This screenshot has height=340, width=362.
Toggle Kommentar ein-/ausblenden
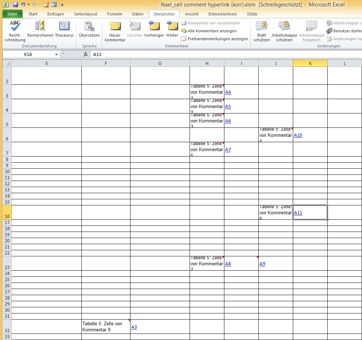coord(210,23)
